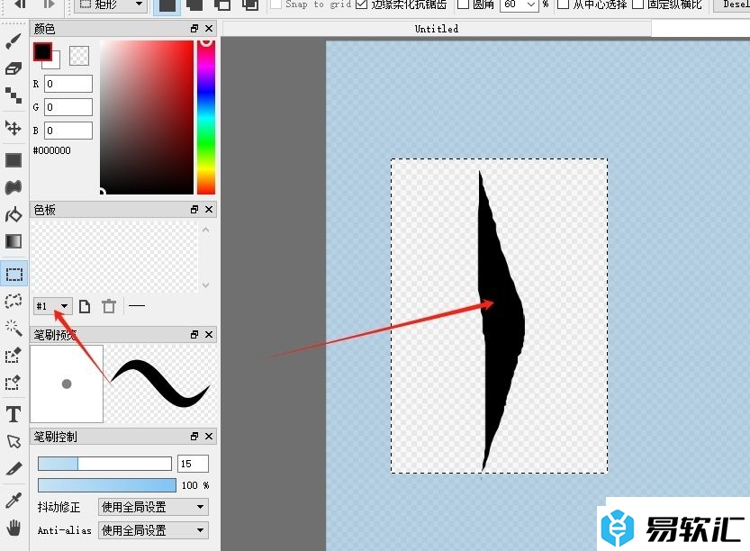750x551 pixels.
Task: Open the 抖动修正 stabilizer dropdown
Action: click(x=154, y=507)
